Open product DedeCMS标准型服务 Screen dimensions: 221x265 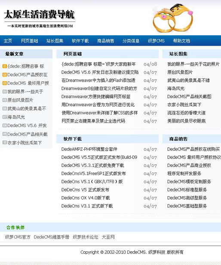187,190
